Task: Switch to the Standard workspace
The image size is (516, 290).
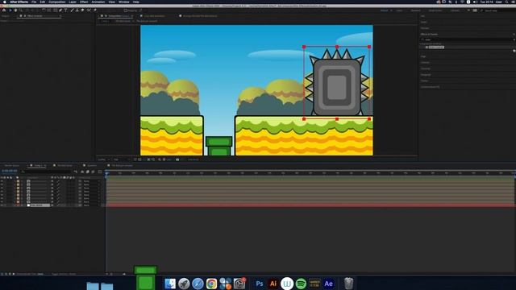Action: pyautogui.click(x=416, y=10)
